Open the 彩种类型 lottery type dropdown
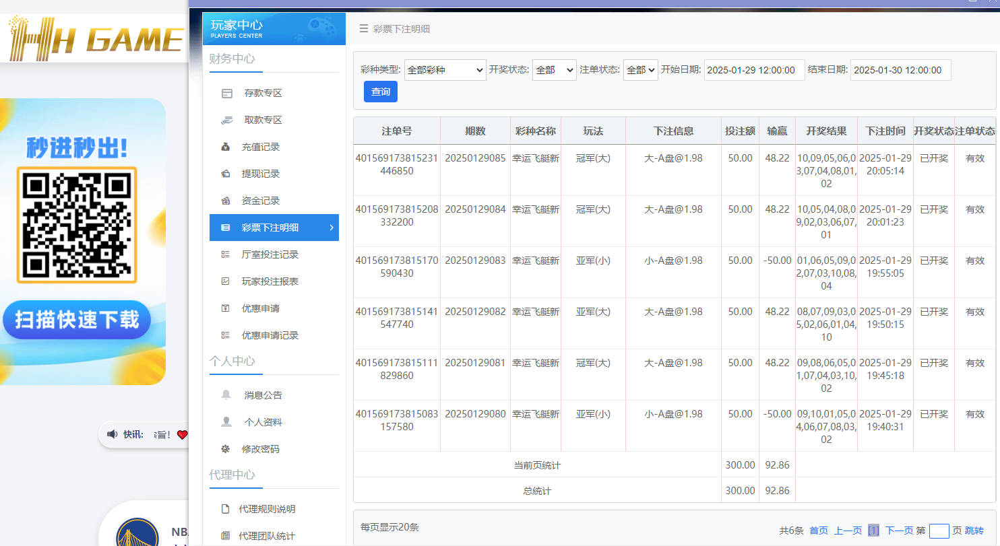The width and height of the screenshot is (1000, 546). (x=445, y=69)
